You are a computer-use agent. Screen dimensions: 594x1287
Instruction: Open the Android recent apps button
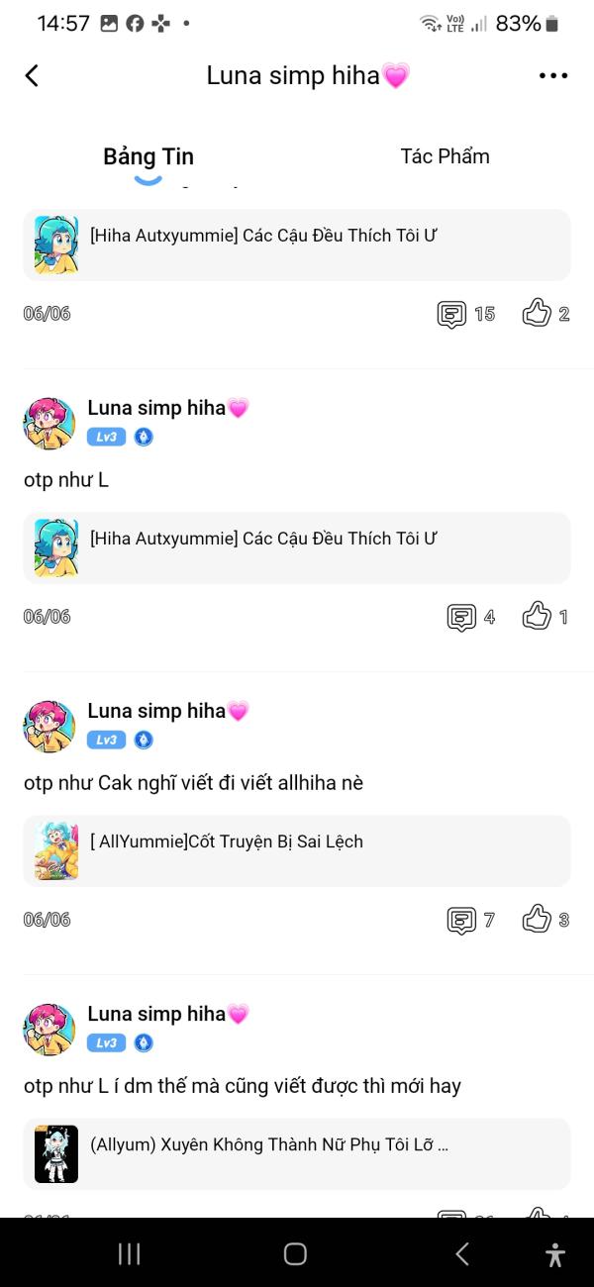[x=130, y=1253]
